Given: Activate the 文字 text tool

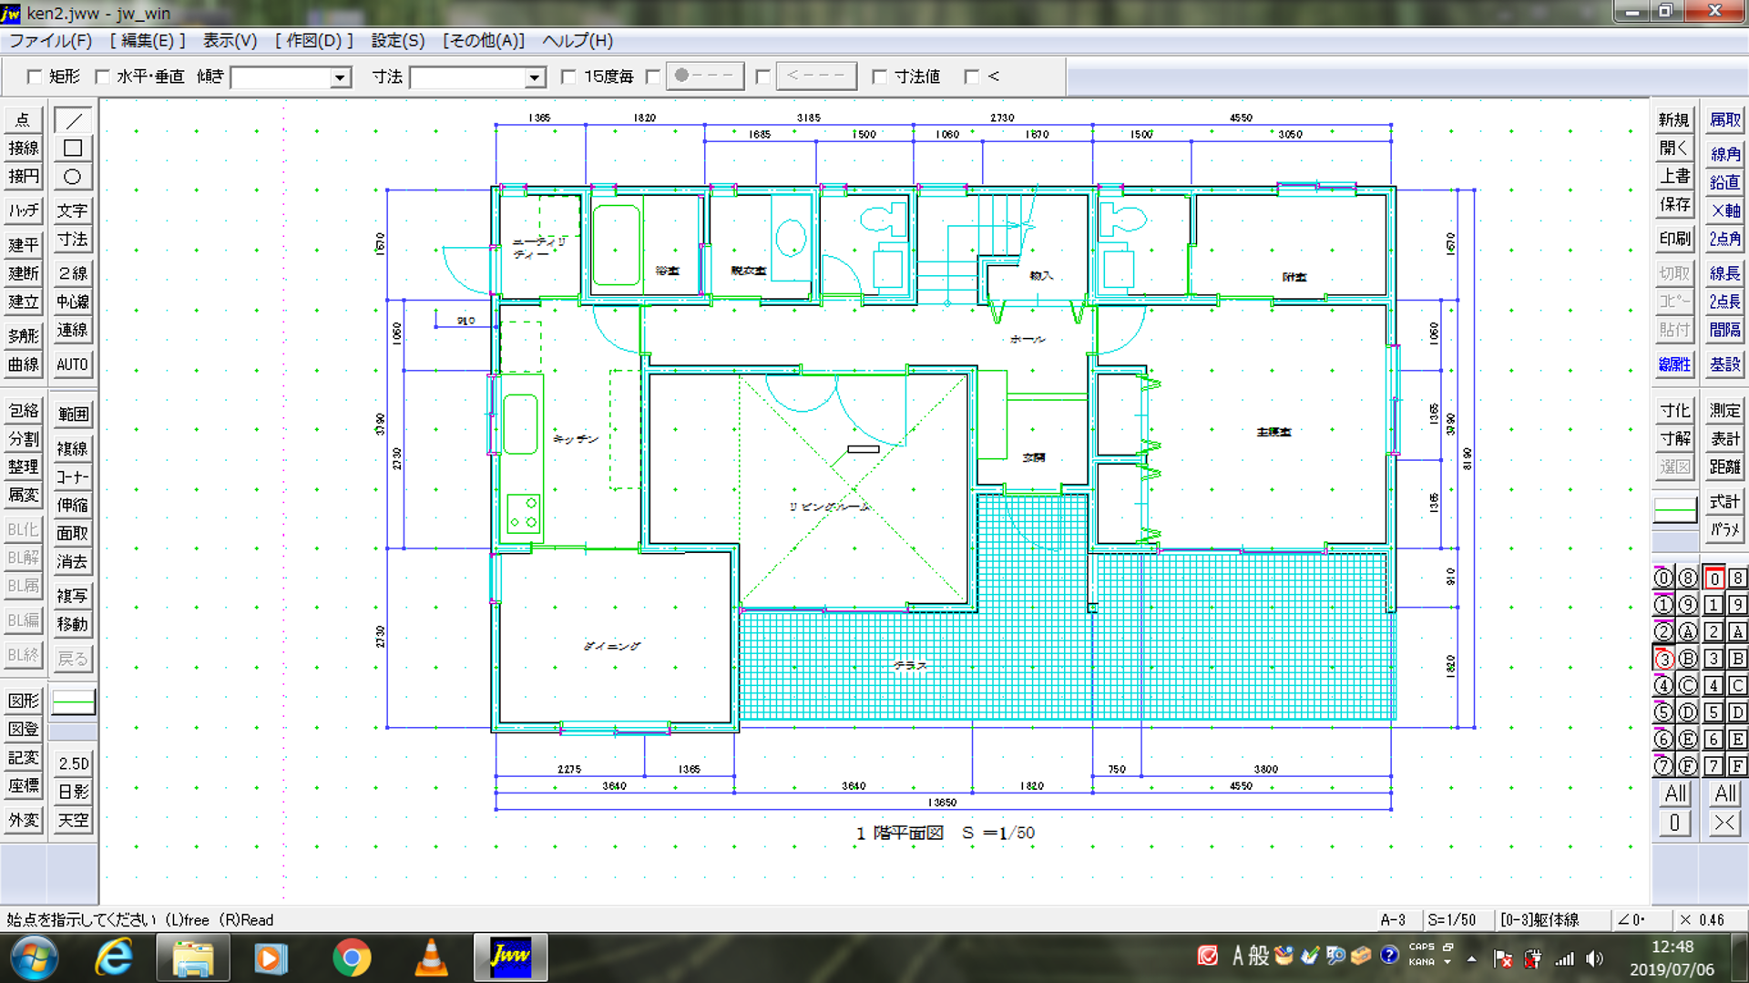Looking at the screenshot, I should (73, 210).
